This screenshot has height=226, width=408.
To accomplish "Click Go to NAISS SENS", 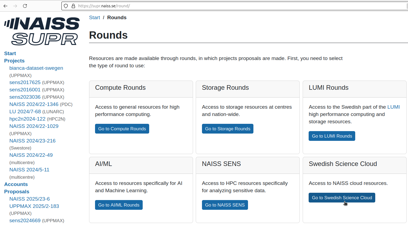I will (225, 205).
